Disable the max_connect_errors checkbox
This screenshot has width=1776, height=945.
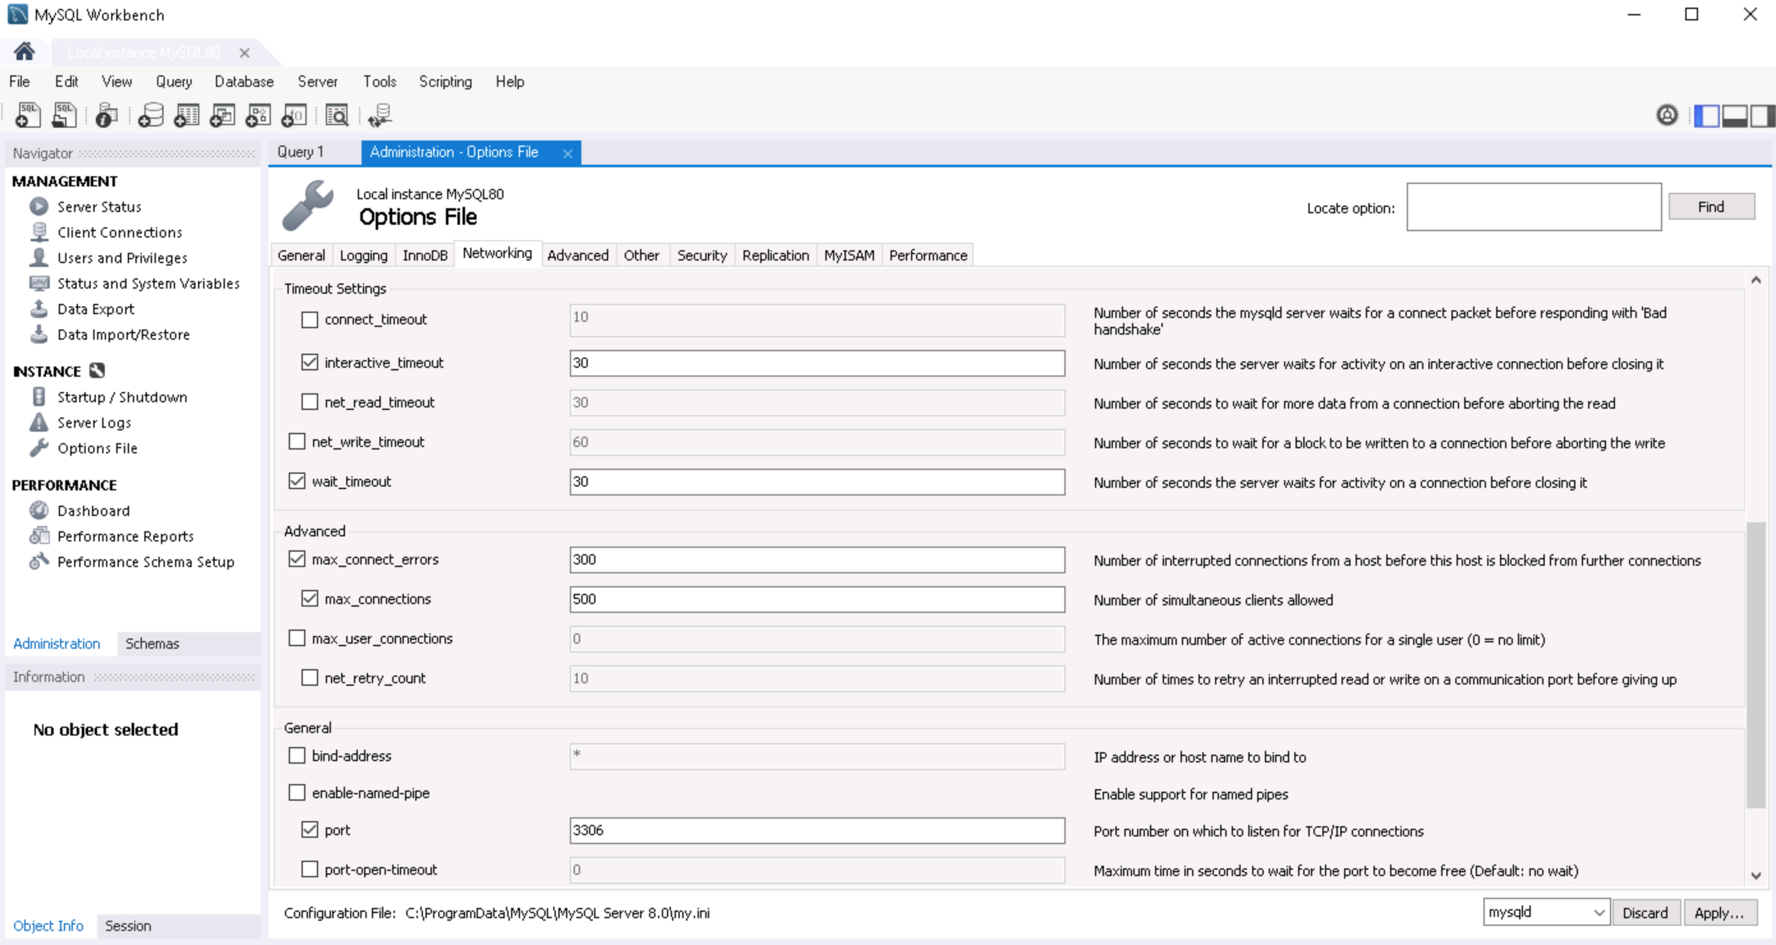click(297, 559)
